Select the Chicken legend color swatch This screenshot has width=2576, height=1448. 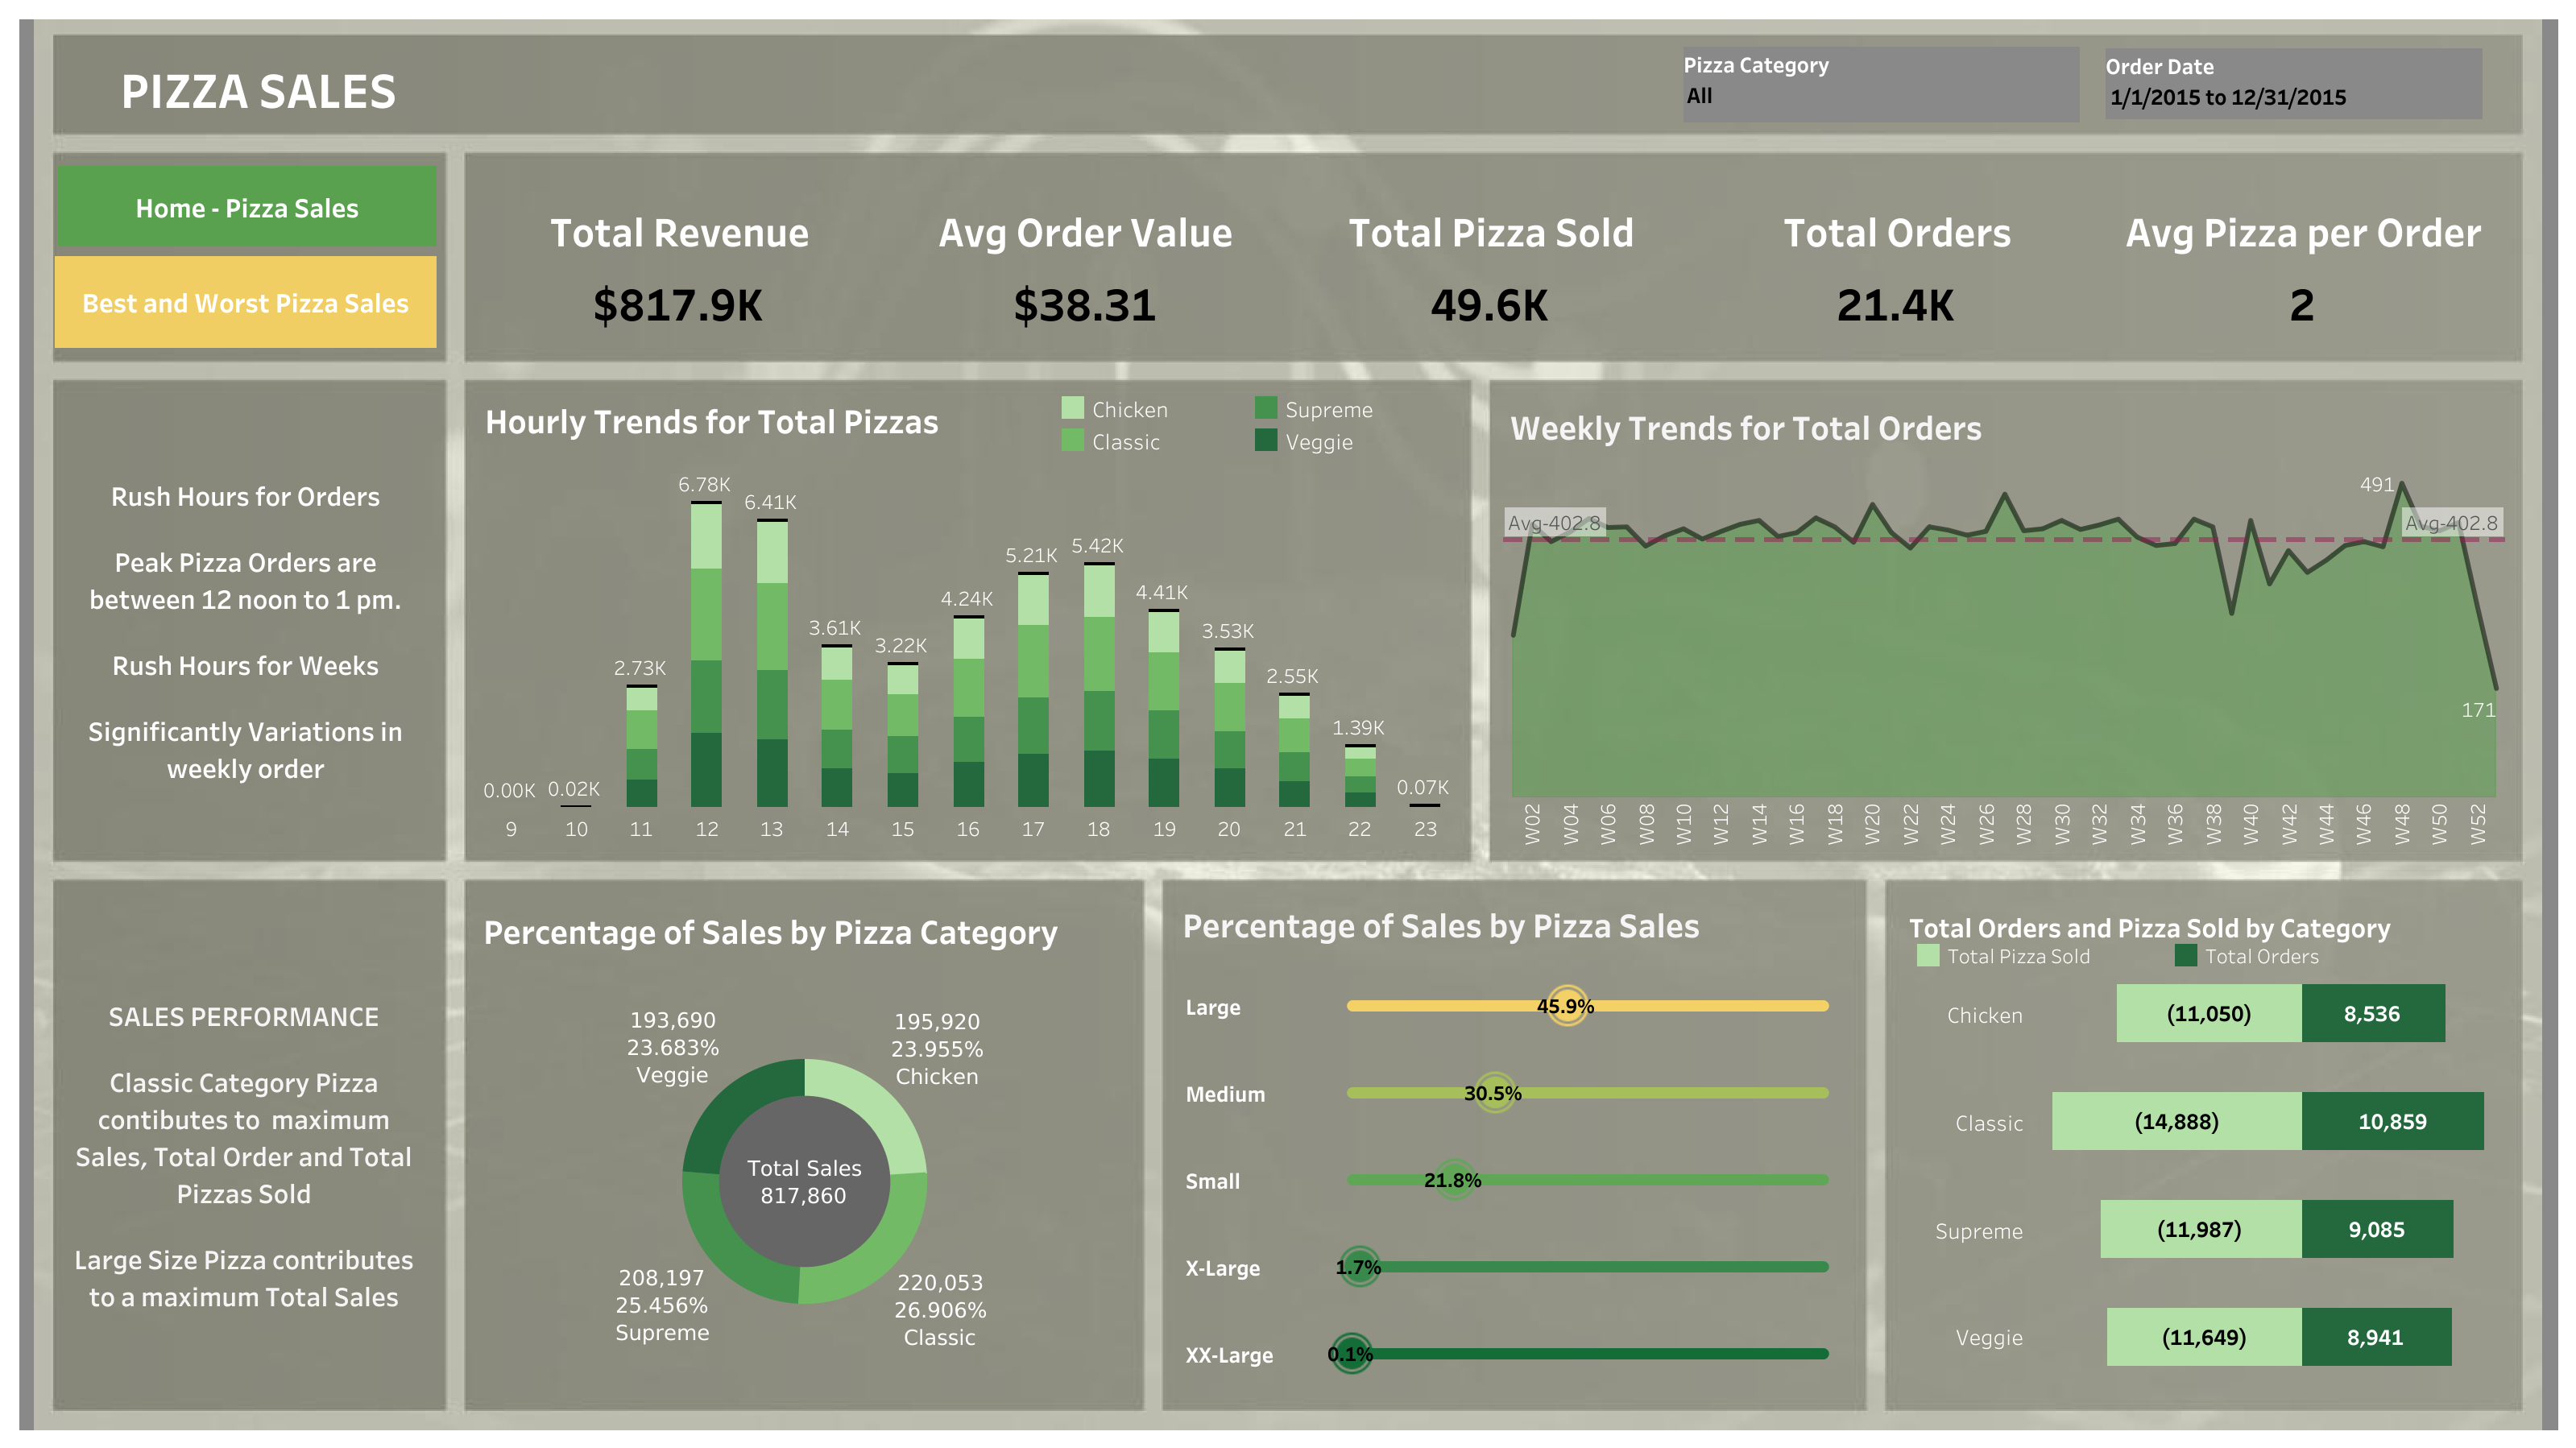point(1072,408)
